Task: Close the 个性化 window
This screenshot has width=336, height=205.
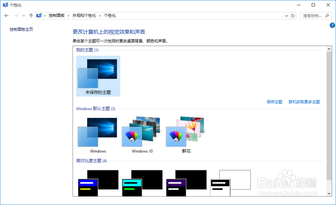Action: tap(328, 5)
